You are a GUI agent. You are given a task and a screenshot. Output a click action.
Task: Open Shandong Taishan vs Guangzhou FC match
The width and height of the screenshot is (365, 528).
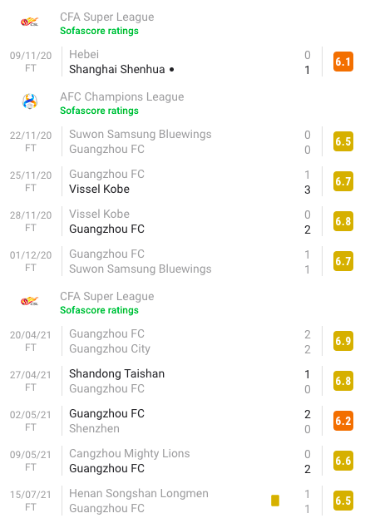pyautogui.click(x=183, y=381)
